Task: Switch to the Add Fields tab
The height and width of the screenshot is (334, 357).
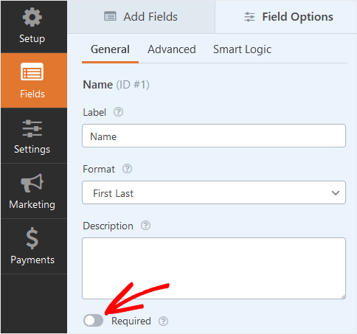Action: point(141,17)
